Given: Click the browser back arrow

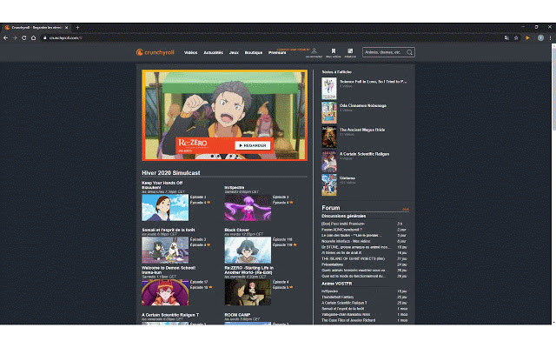Looking at the screenshot, I should [6, 37].
